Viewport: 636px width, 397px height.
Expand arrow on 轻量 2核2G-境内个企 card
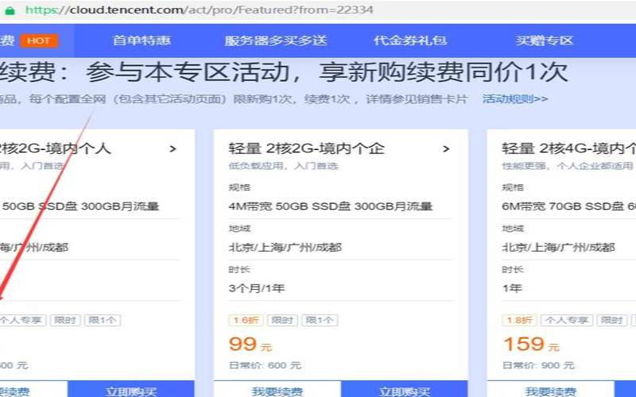[446, 149]
